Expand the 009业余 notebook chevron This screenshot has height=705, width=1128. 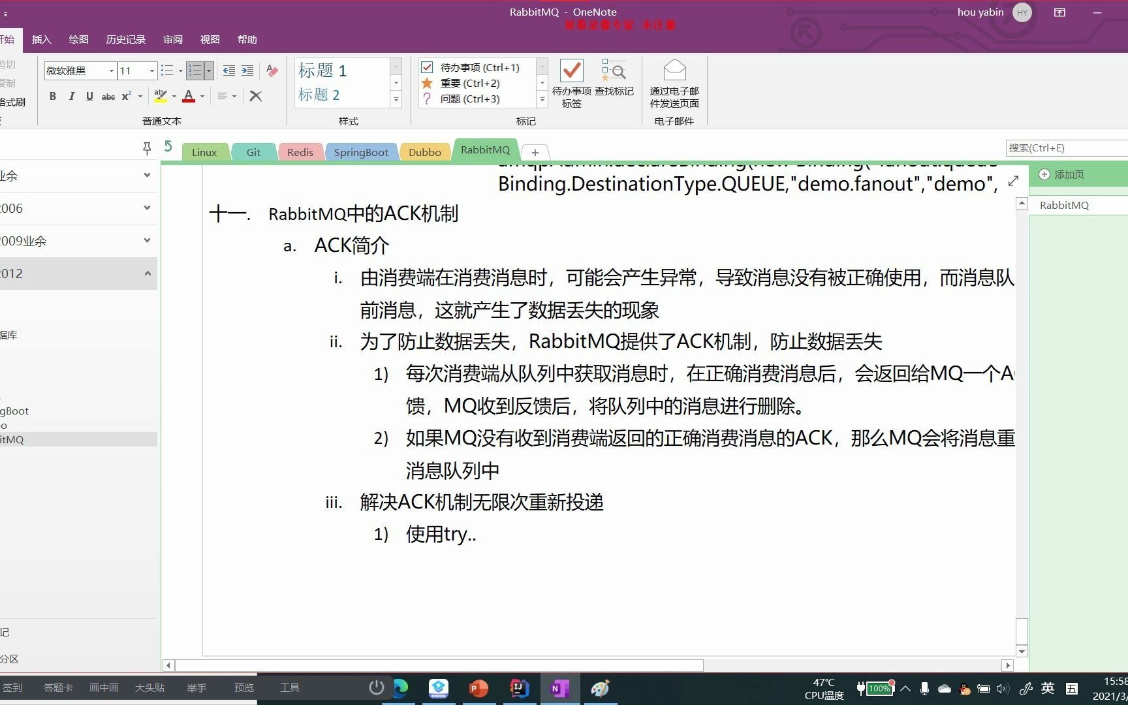[x=147, y=240]
